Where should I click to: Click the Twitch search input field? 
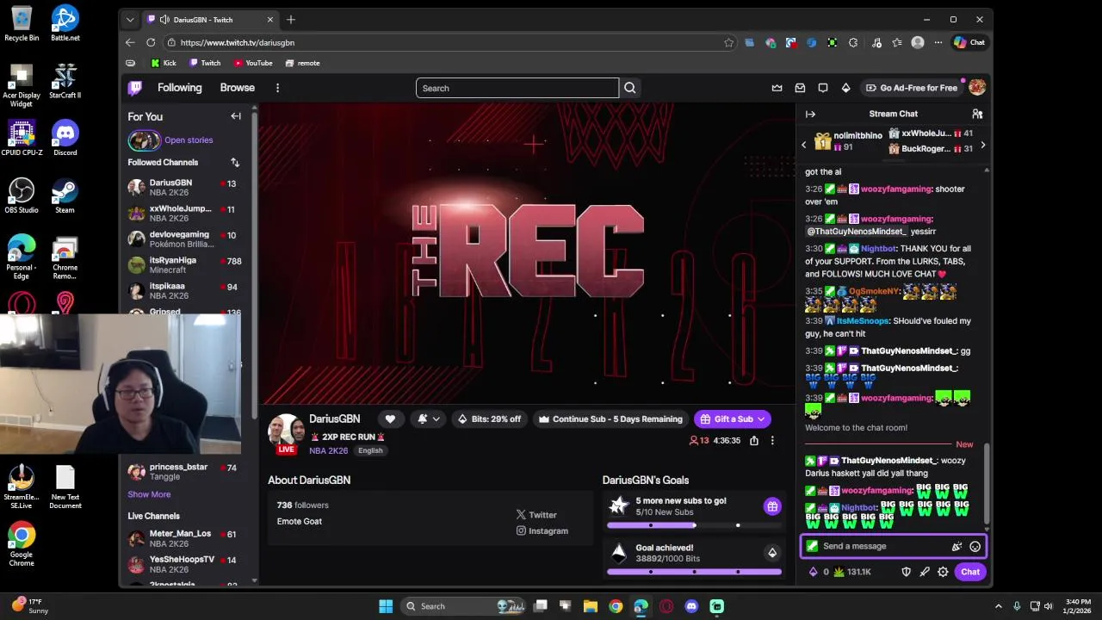pyautogui.click(x=517, y=88)
